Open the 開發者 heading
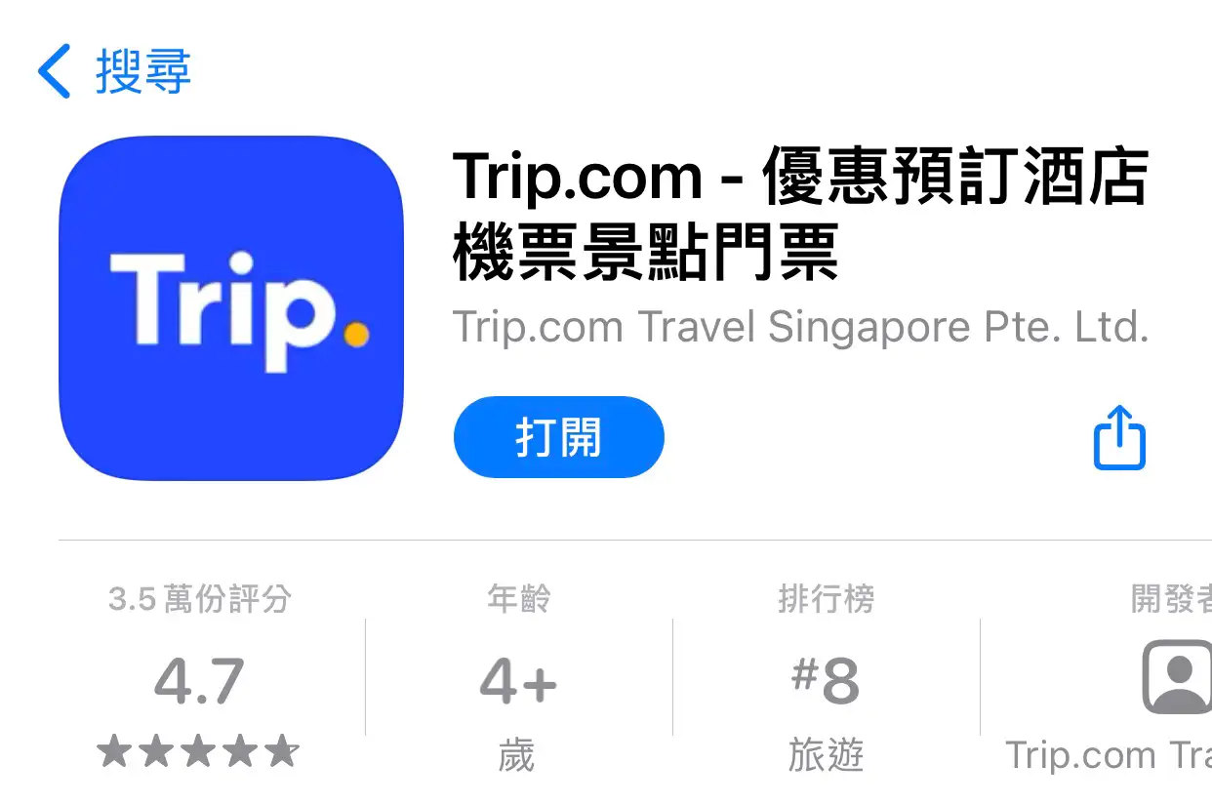 pos(1171,598)
